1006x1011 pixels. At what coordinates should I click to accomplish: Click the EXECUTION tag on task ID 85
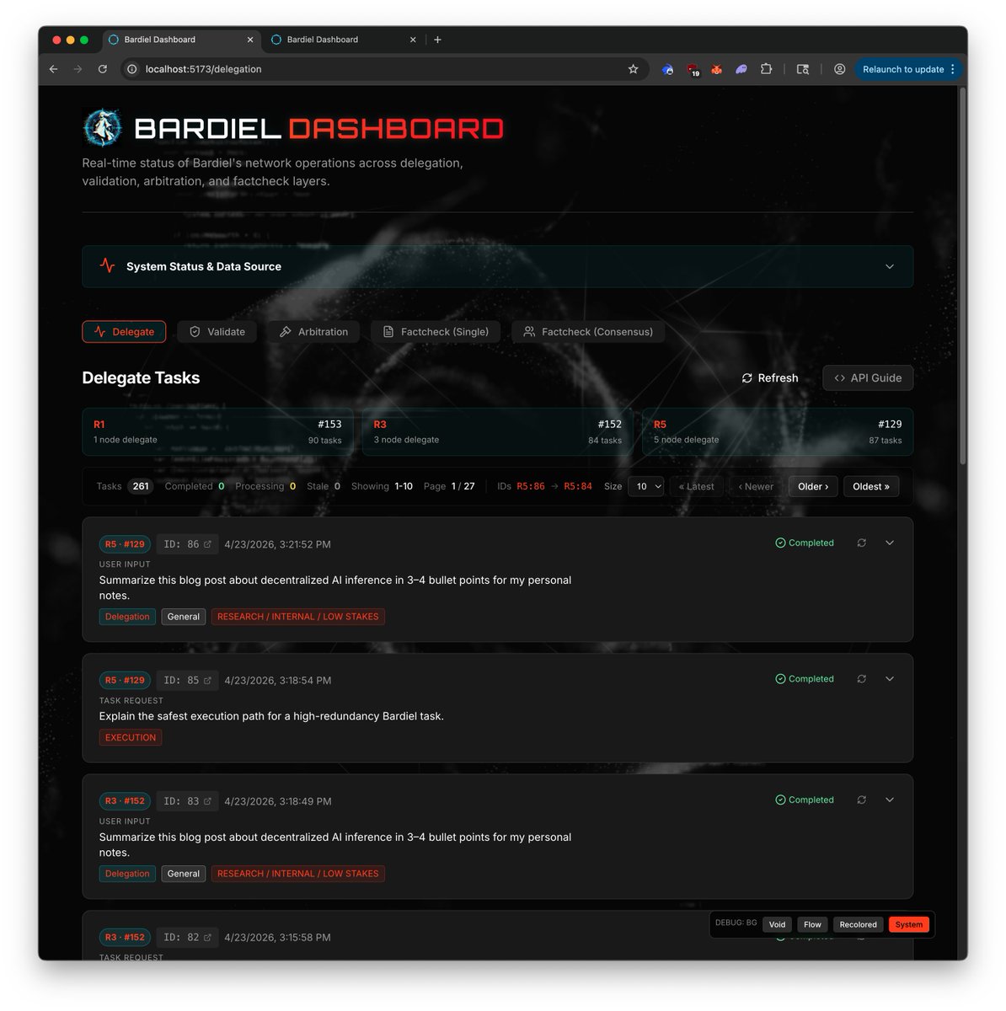[x=131, y=737]
